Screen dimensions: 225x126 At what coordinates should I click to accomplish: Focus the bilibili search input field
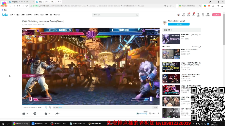(114, 15)
